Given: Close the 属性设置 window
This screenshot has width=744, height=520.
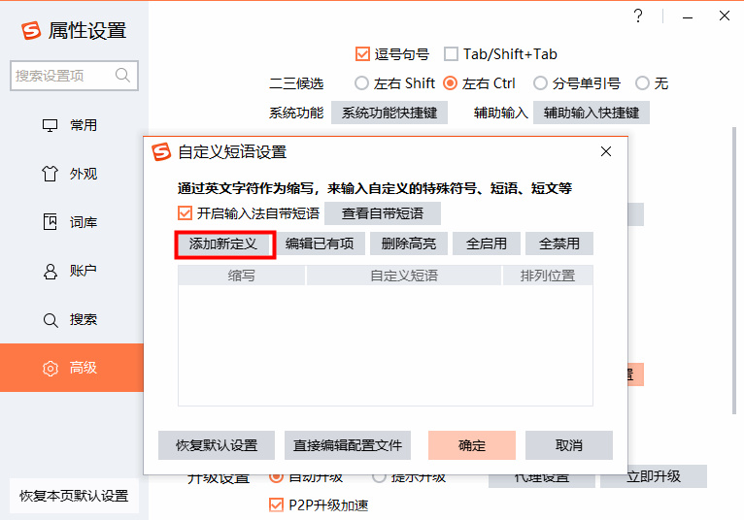Looking at the screenshot, I should click(x=724, y=16).
